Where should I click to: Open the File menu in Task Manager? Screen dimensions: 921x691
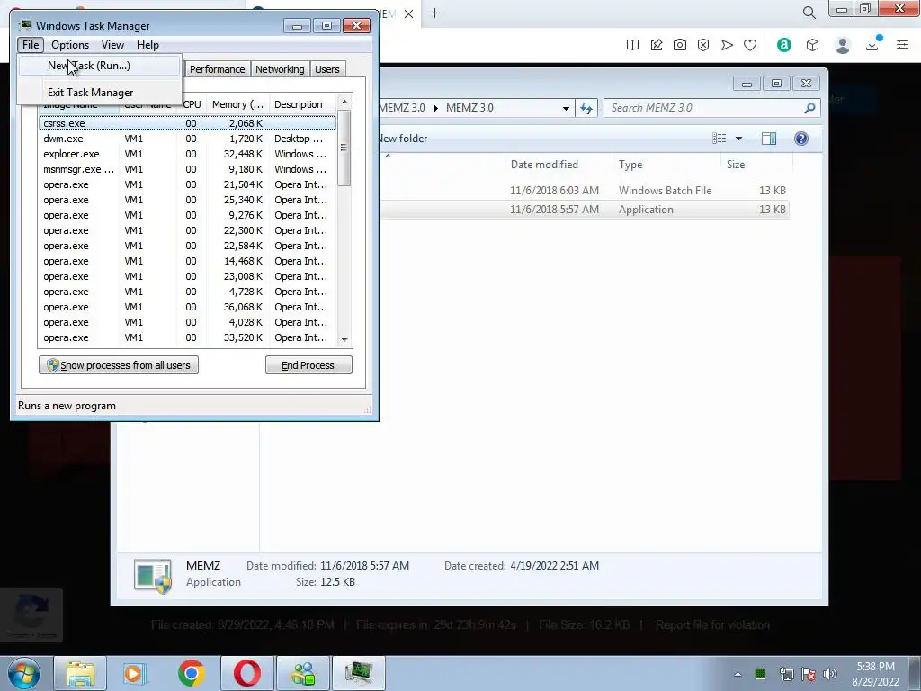click(x=30, y=45)
